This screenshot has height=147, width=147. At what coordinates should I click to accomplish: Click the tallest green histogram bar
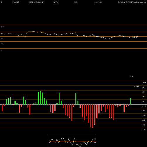40,98
